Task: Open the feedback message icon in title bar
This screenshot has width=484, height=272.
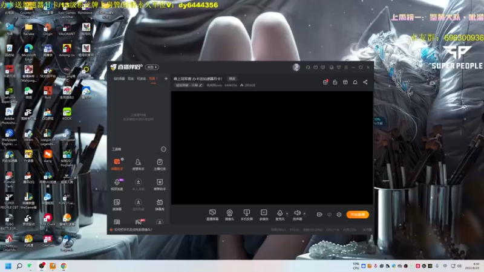Action: click(322, 67)
